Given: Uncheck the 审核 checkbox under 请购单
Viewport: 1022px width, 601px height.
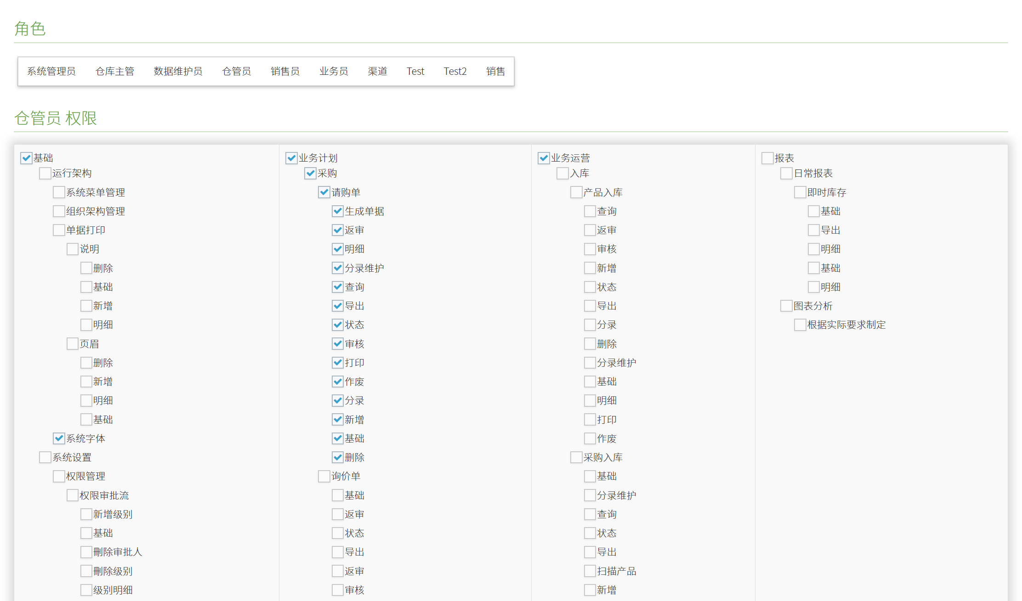Looking at the screenshot, I should [338, 344].
